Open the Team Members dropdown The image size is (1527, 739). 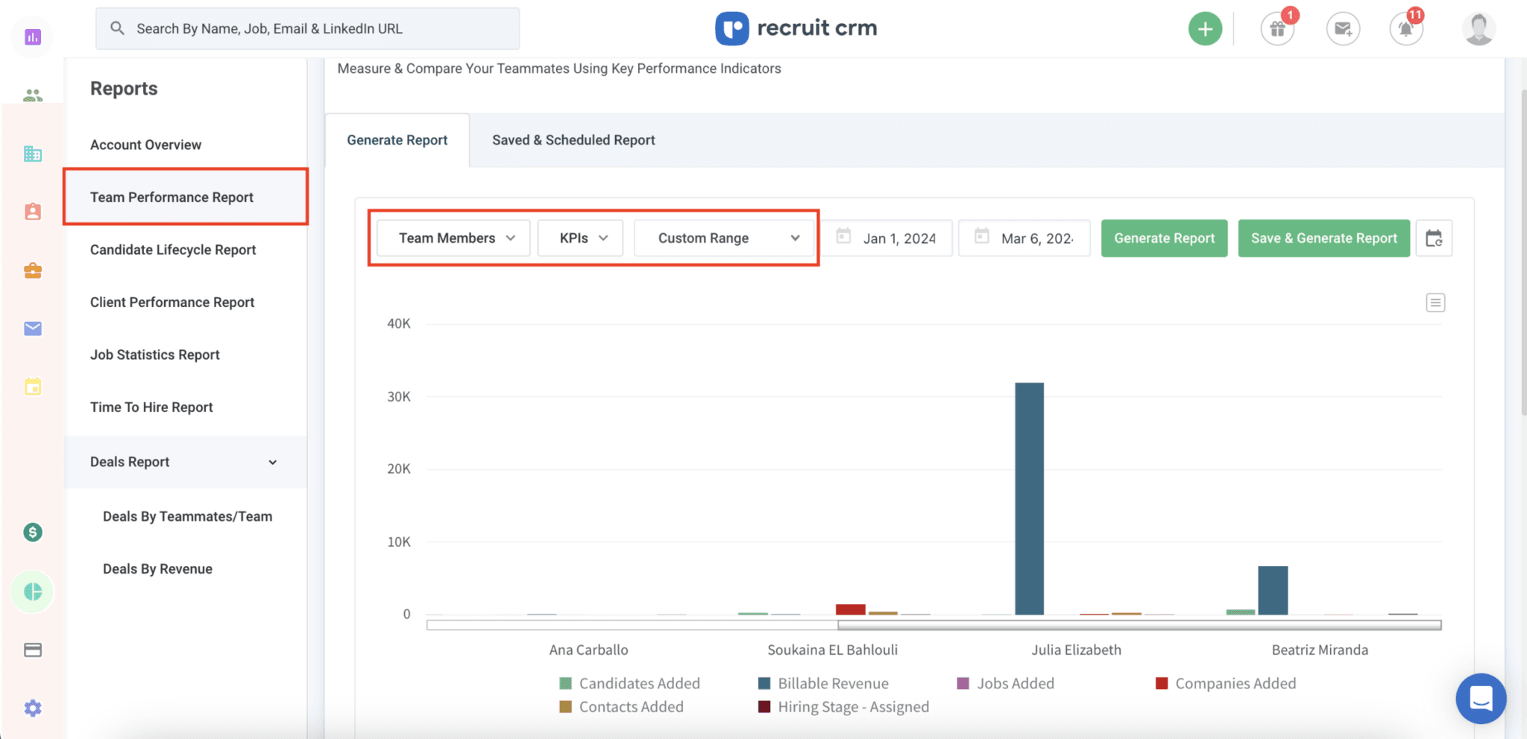coord(453,238)
